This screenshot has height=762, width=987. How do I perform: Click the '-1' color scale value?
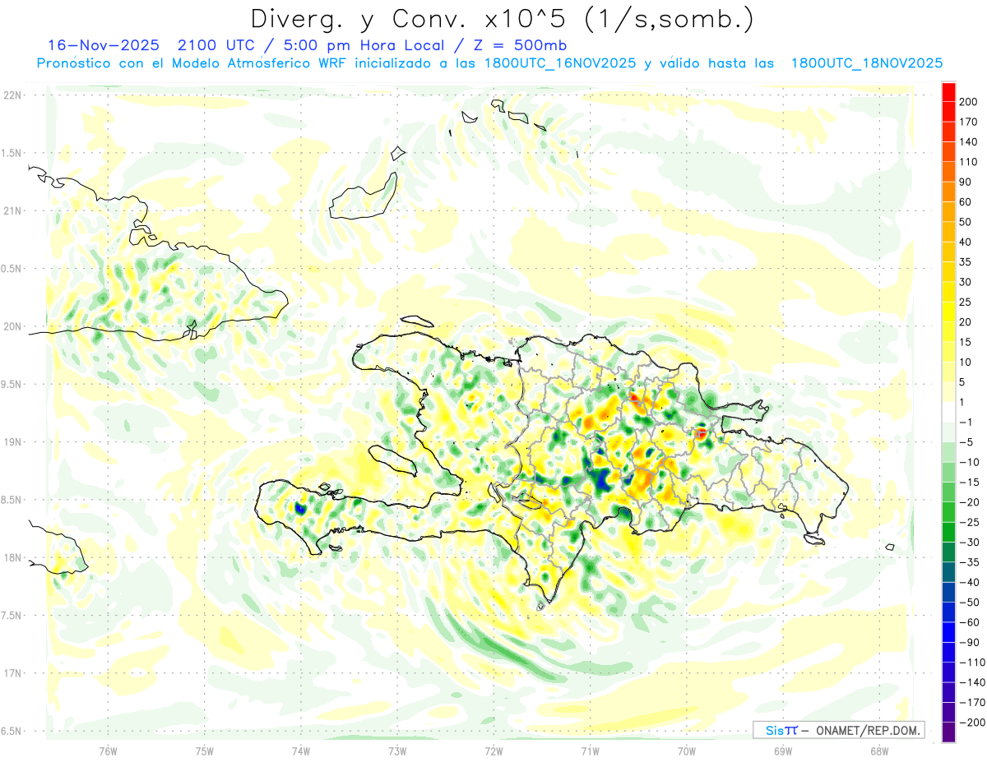(x=967, y=422)
